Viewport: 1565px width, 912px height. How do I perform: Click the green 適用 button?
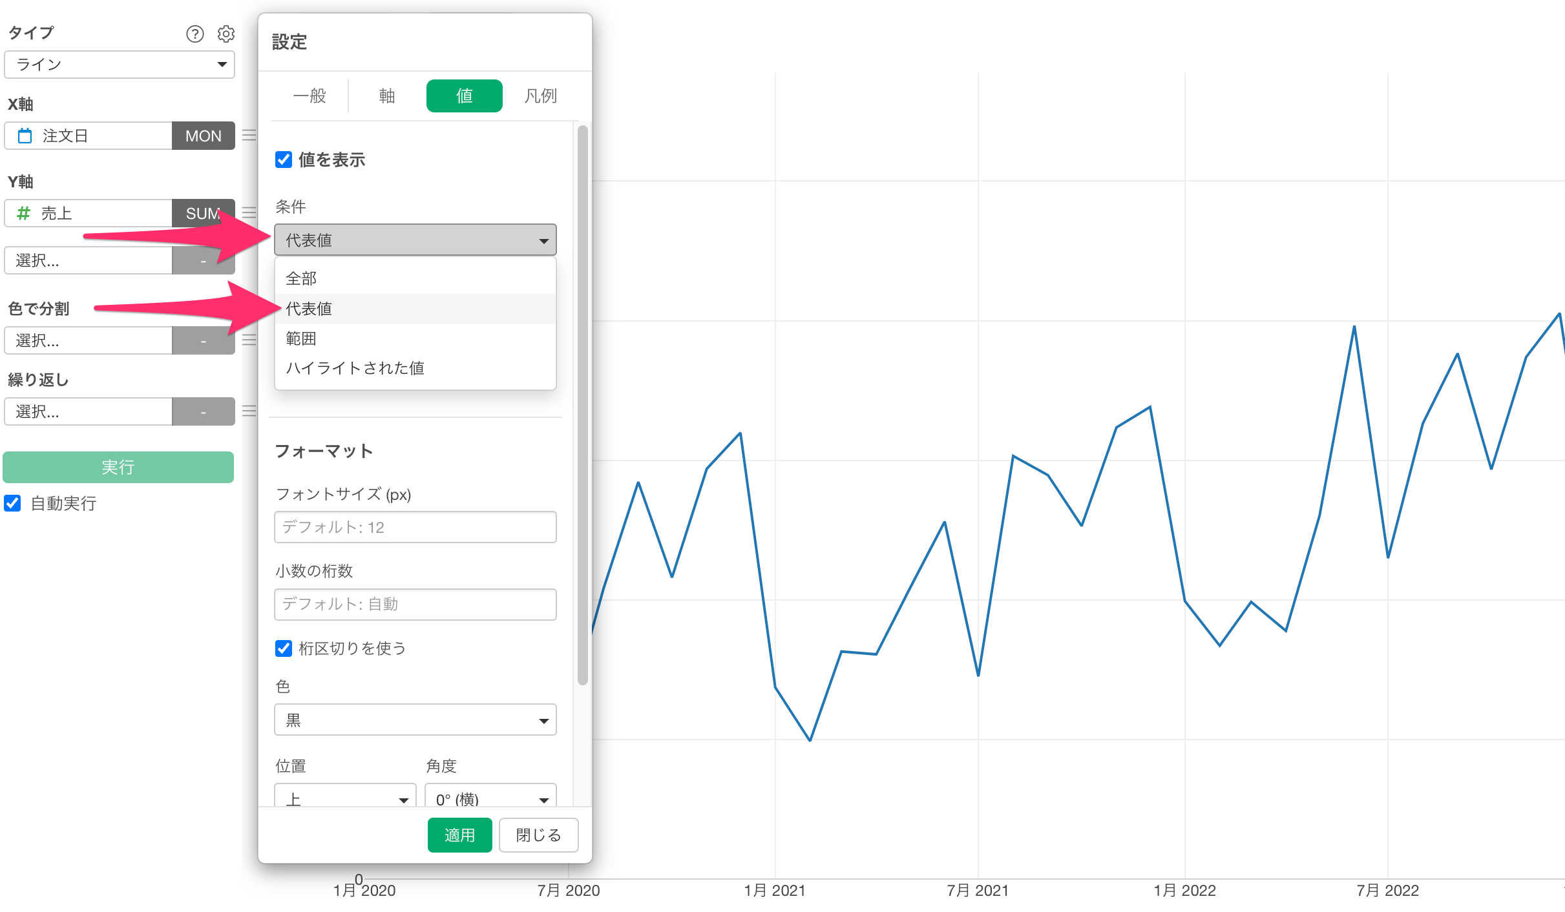pos(459,834)
